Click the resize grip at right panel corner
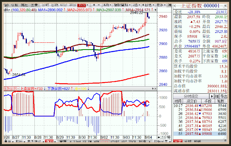231x146 pixels. coord(226,140)
